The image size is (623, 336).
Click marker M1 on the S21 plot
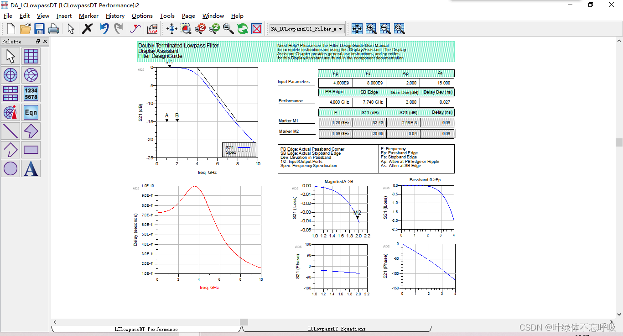170,66
